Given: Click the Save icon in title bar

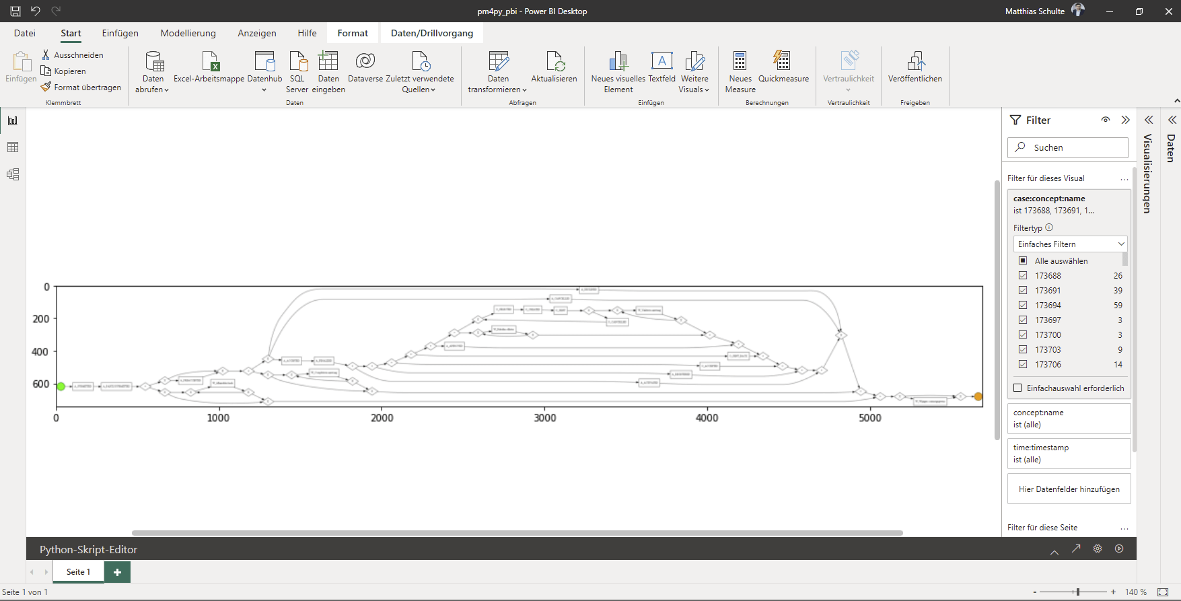Looking at the screenshot, I should pyautogui.click(x=15, y=11).
